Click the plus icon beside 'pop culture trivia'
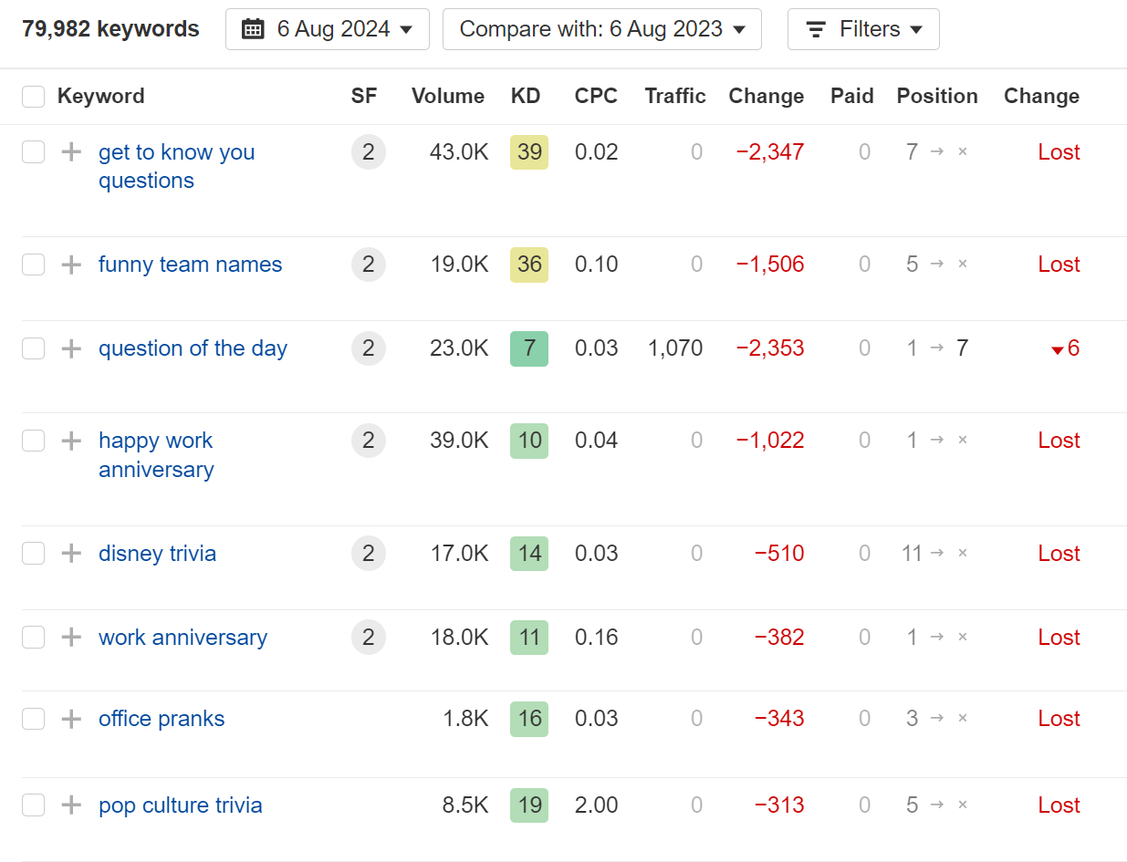 [70, 805]
